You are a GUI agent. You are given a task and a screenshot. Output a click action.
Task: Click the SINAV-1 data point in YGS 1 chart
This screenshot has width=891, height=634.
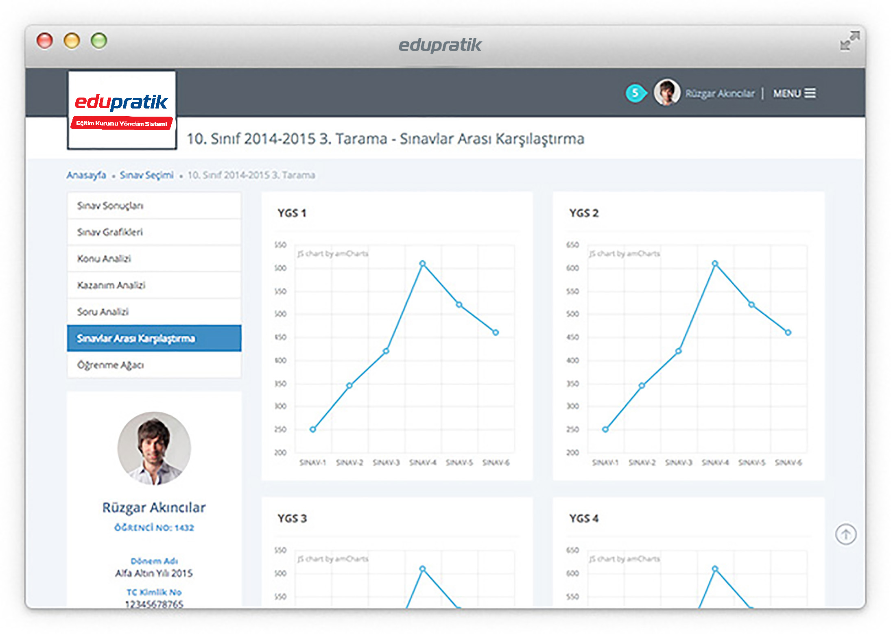(313, 429)
